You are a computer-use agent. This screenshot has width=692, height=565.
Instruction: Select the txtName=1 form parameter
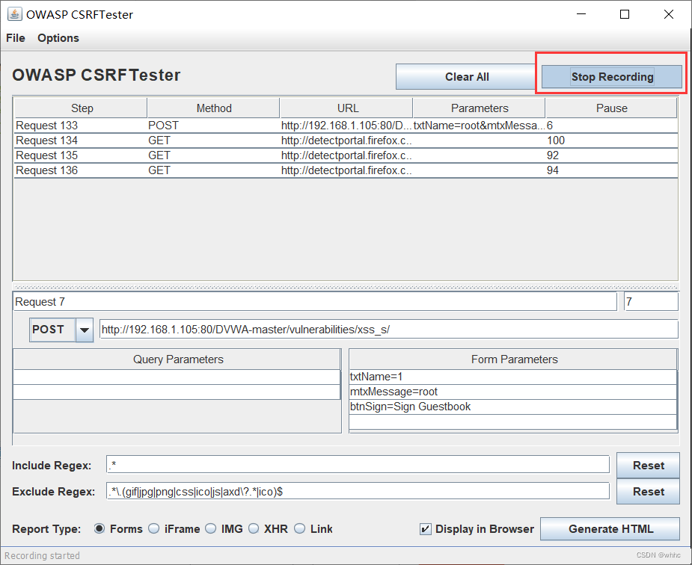[x=512, y=377]
